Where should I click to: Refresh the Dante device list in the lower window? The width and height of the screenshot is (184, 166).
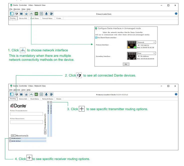coord(16,94)
